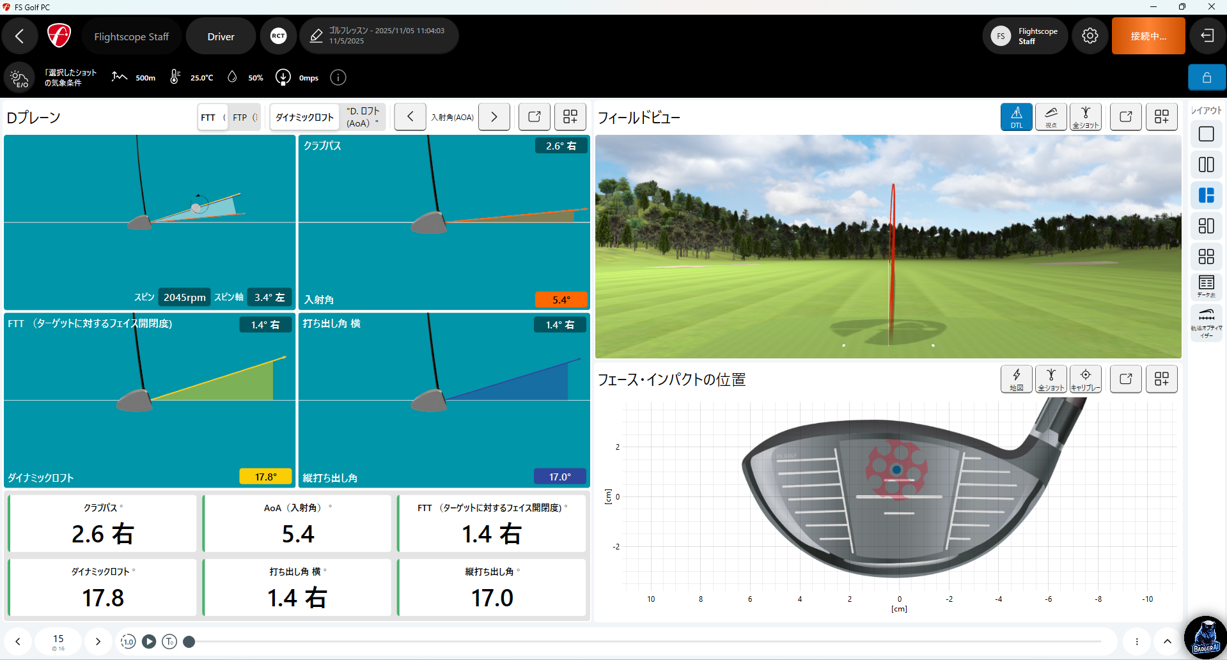Open the shot number 15 selector
The width and height of the screenshot is (1227, 660).
(x=58, y=641)
